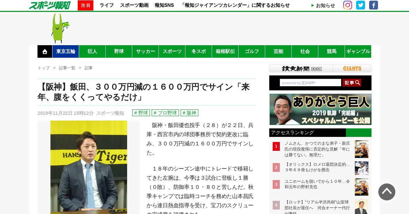Click the date 2019年11月22日 15時12分
This screenshot has width=409, height=214.
(65, 113)
